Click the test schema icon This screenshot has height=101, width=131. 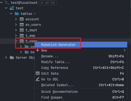[12, 8]
